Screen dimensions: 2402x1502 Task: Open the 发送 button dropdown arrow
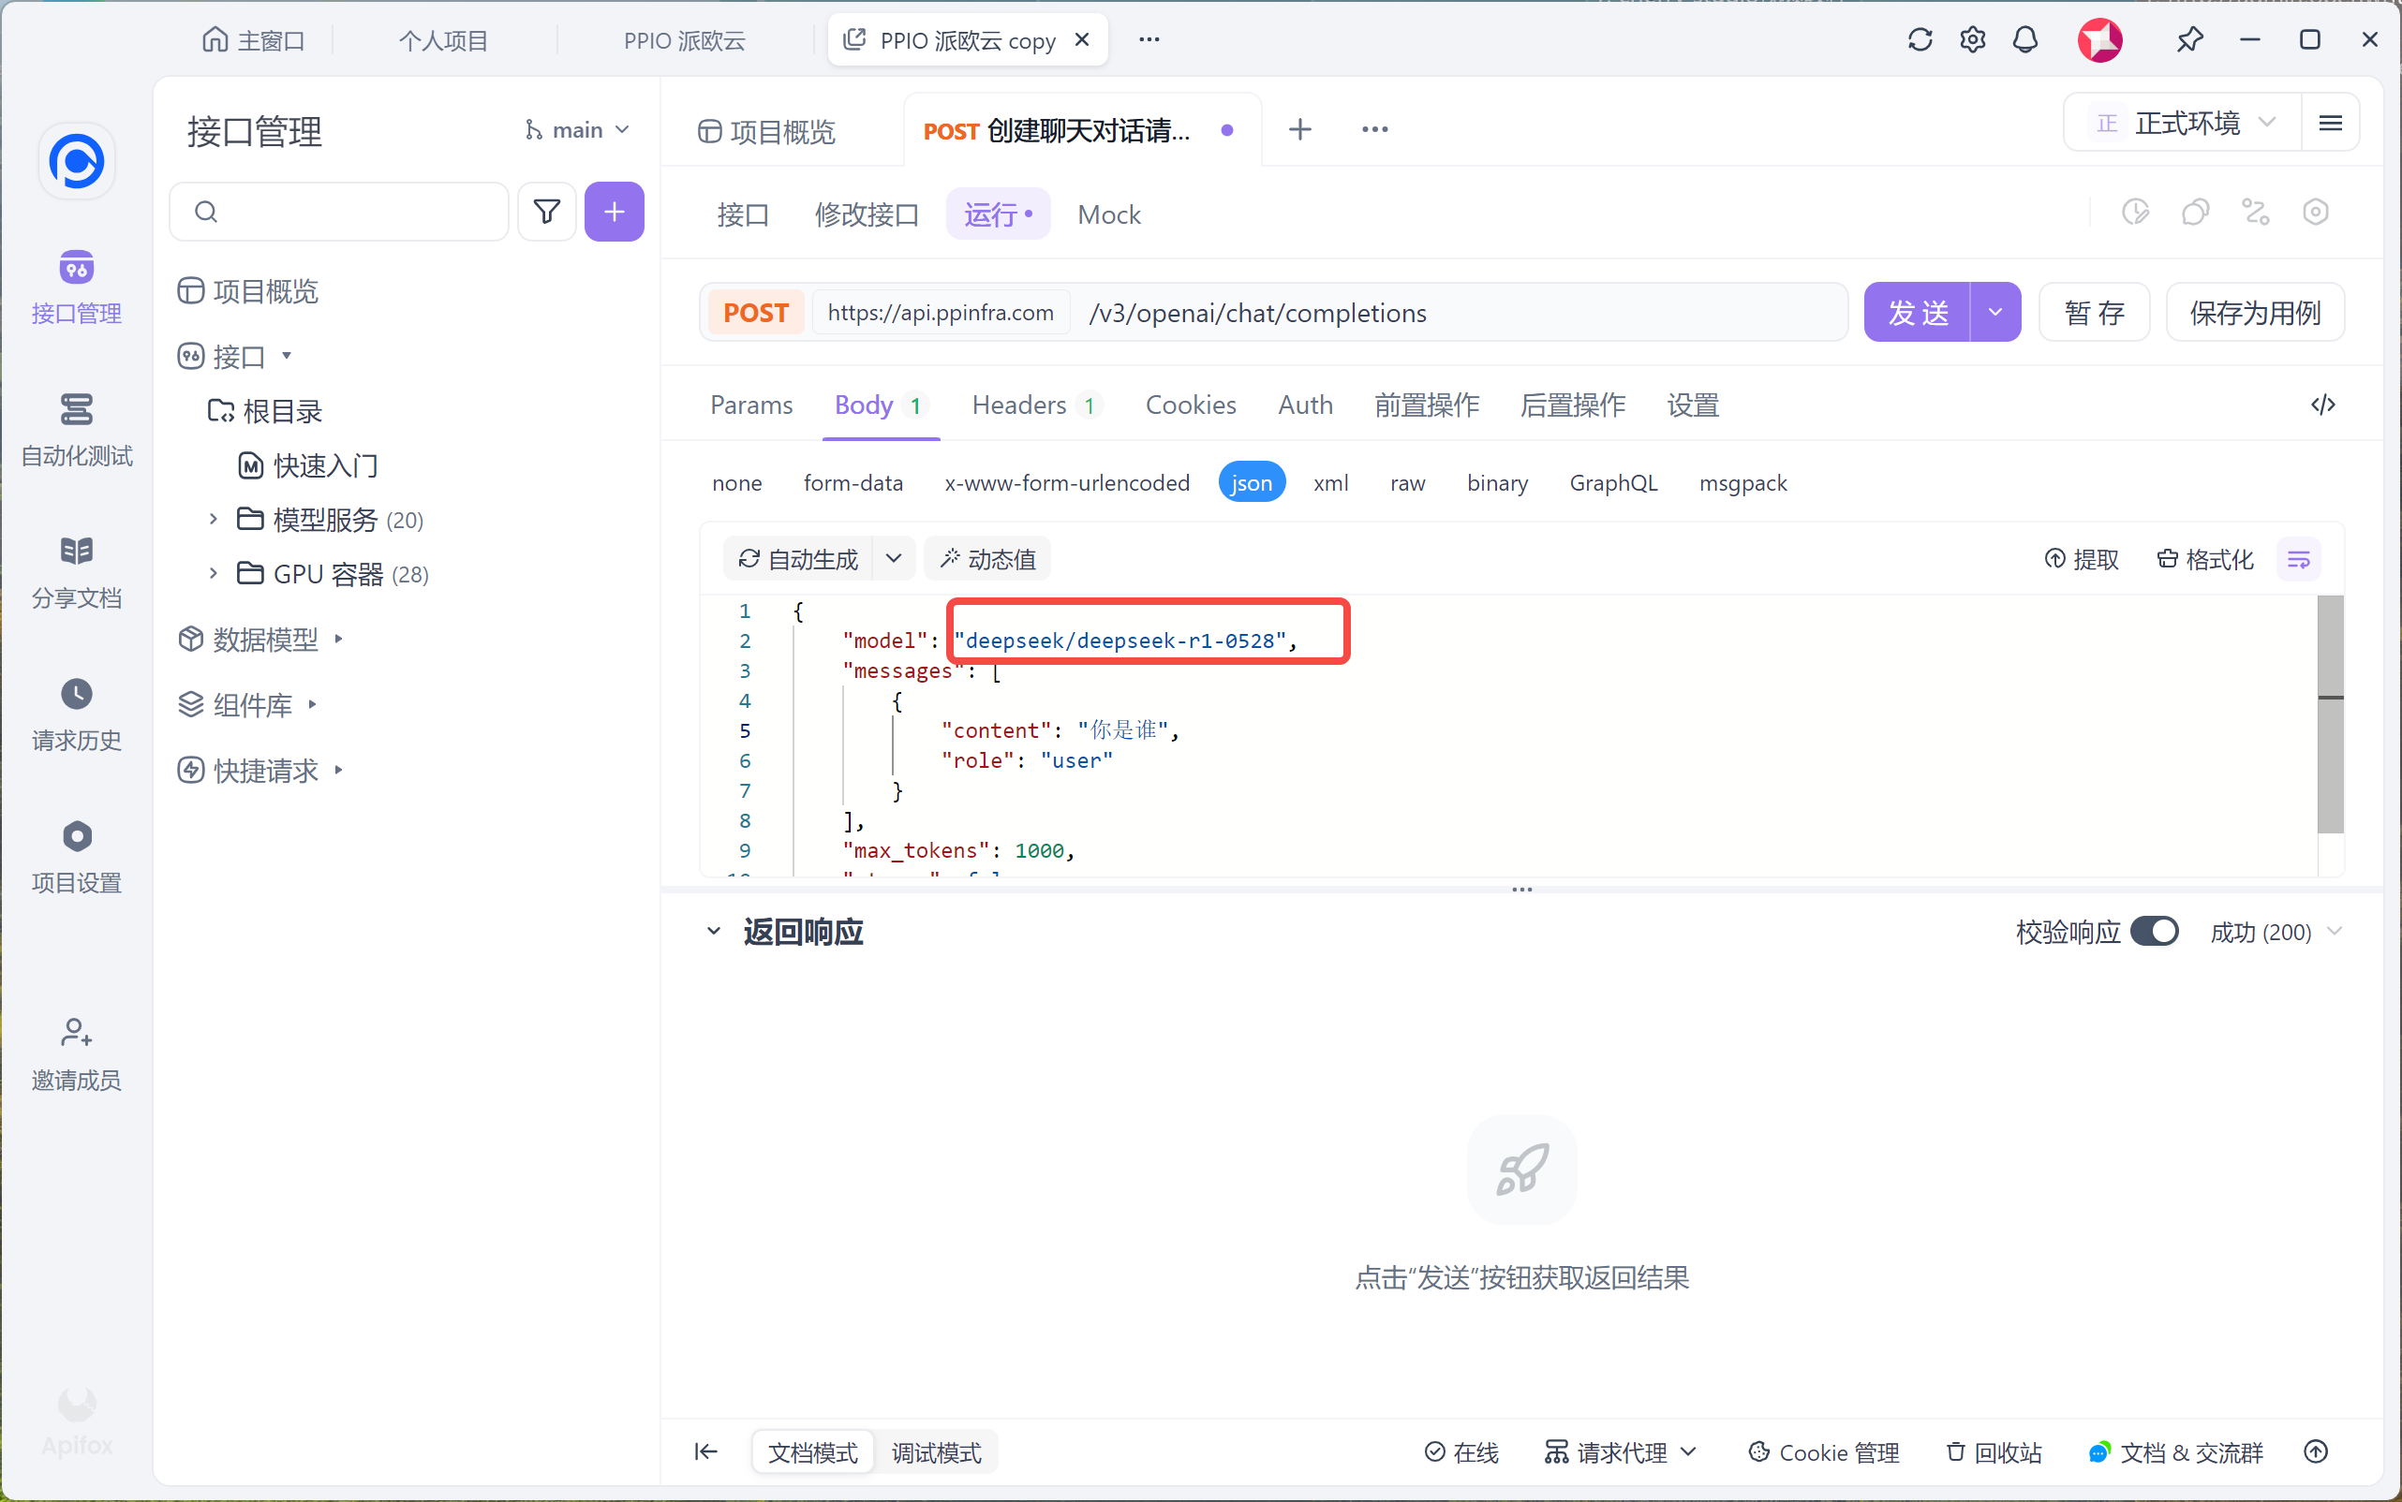1994,312
